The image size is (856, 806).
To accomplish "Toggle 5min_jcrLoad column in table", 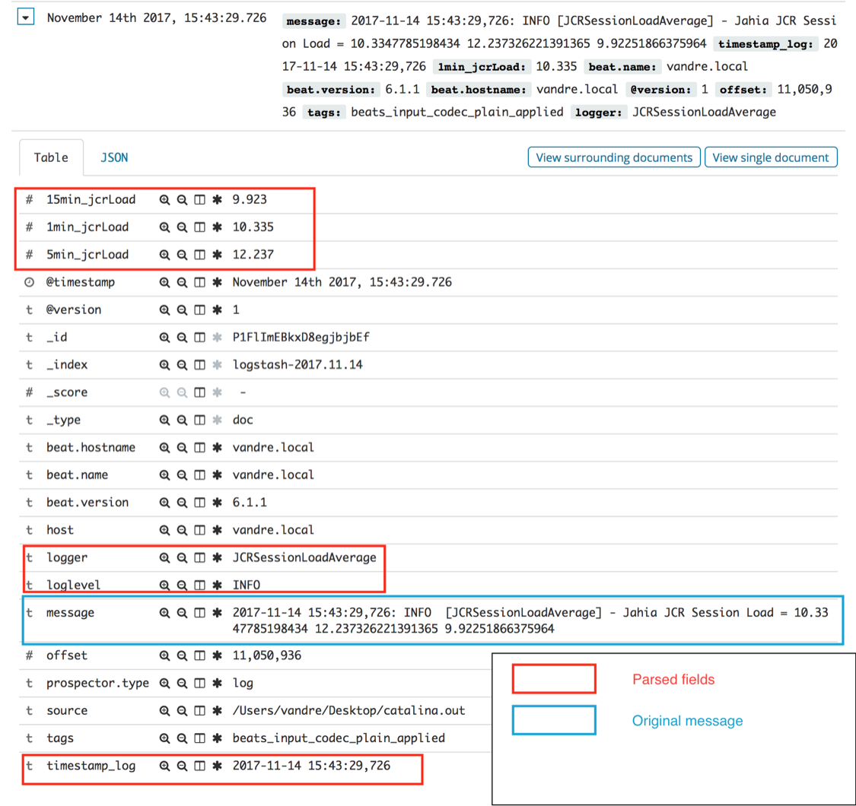I will click(199, 255).
